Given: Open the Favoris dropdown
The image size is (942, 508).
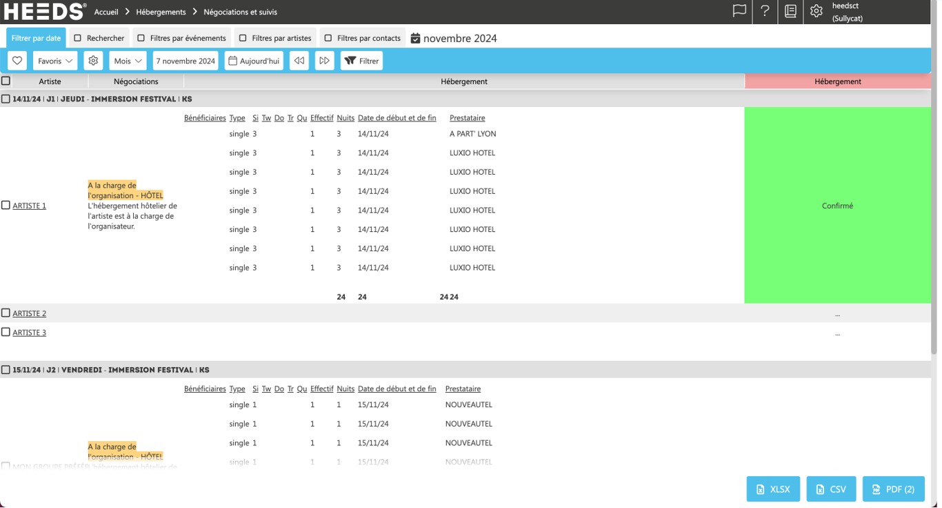Looking at the screenshot, I should [x=55, y=61].
